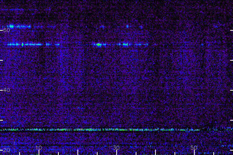Click the "30" time axis label
The height and width of the screenshot is (155, 233).
(x=116, y=148)
